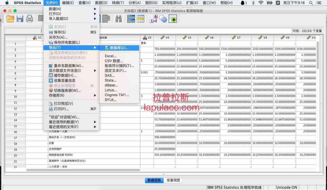This screenshot has height=190, width=327.
Task: Open the 帮助(H) menu
Action: tap(226, 3)
